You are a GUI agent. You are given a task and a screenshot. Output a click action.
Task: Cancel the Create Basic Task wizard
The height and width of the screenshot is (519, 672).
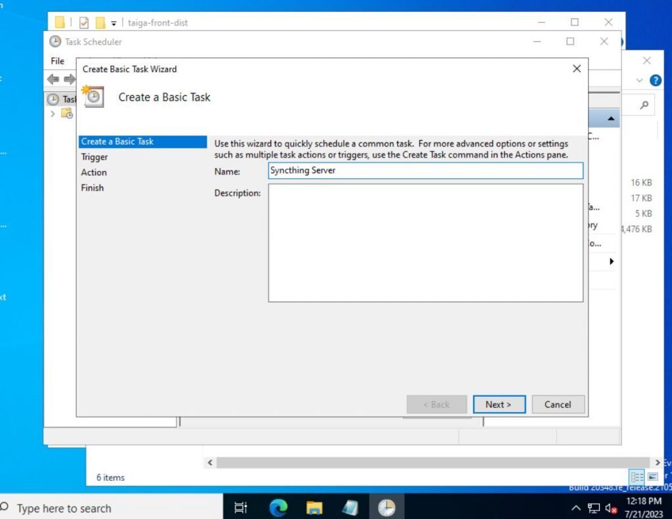[x=558, y=404]
